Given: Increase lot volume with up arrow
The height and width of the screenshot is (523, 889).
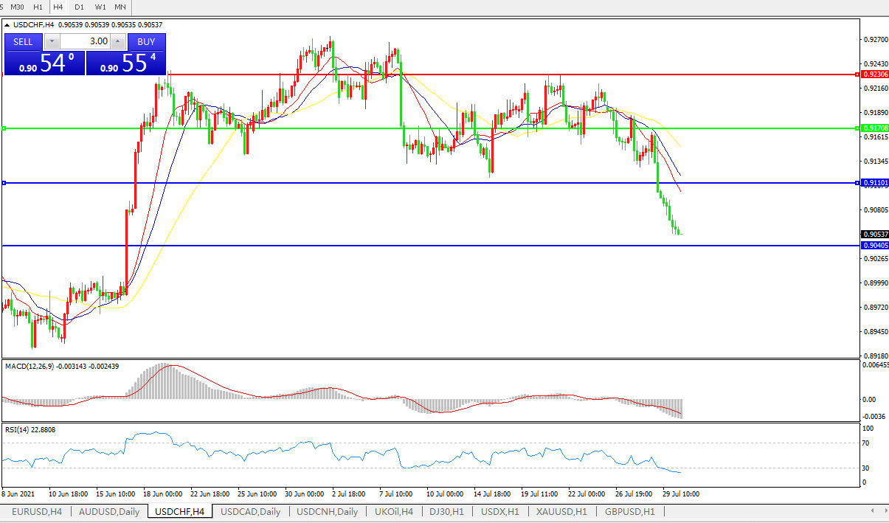Looking at the screenshot, I should [118, 41].
